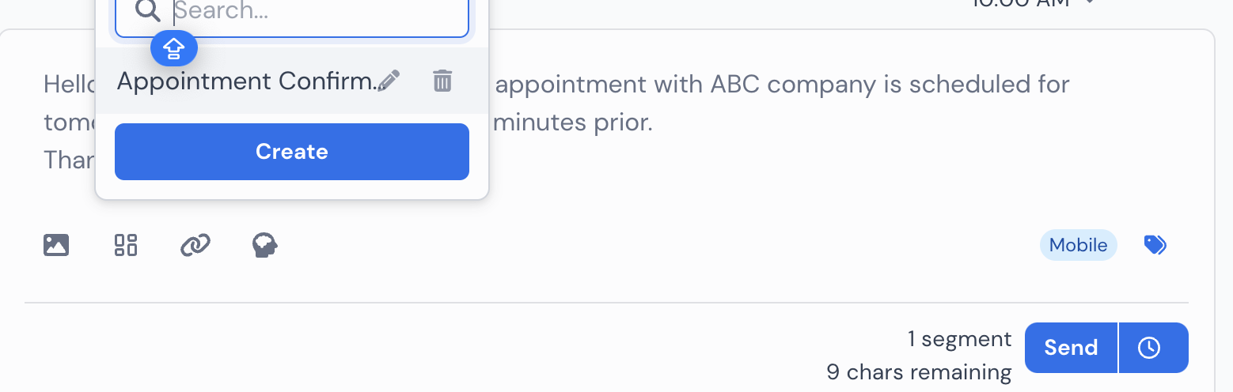Click the 9 chars remaining counter

pyautogui.click(x=919, y=371)
